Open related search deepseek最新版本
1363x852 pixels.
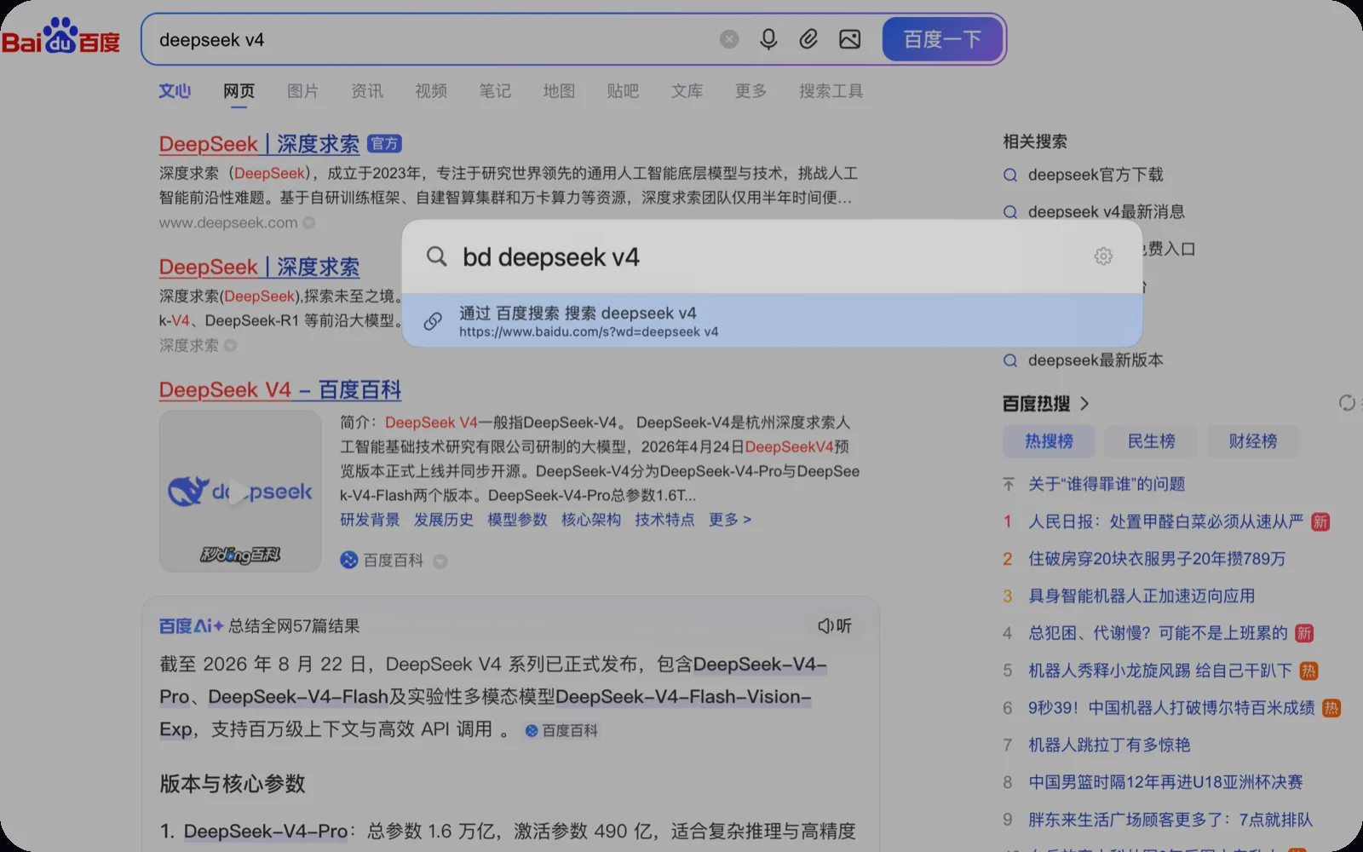(x=1096, y=360)
